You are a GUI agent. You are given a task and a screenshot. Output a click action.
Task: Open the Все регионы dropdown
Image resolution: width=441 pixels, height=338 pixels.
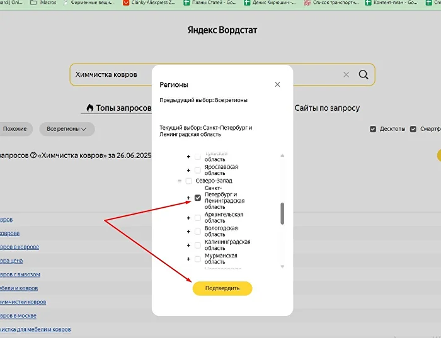pos(67,129)
